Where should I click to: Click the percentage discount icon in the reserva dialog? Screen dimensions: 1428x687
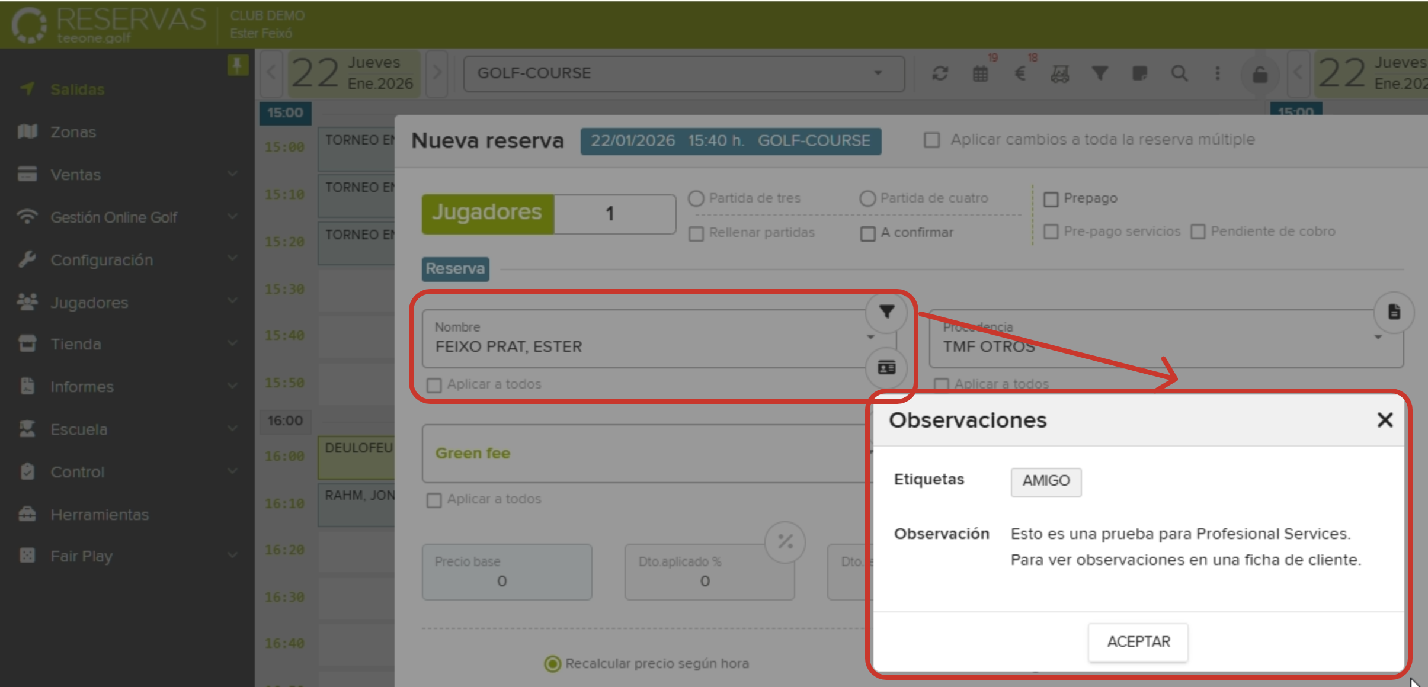pyautogui.click(x=786, y=542)
